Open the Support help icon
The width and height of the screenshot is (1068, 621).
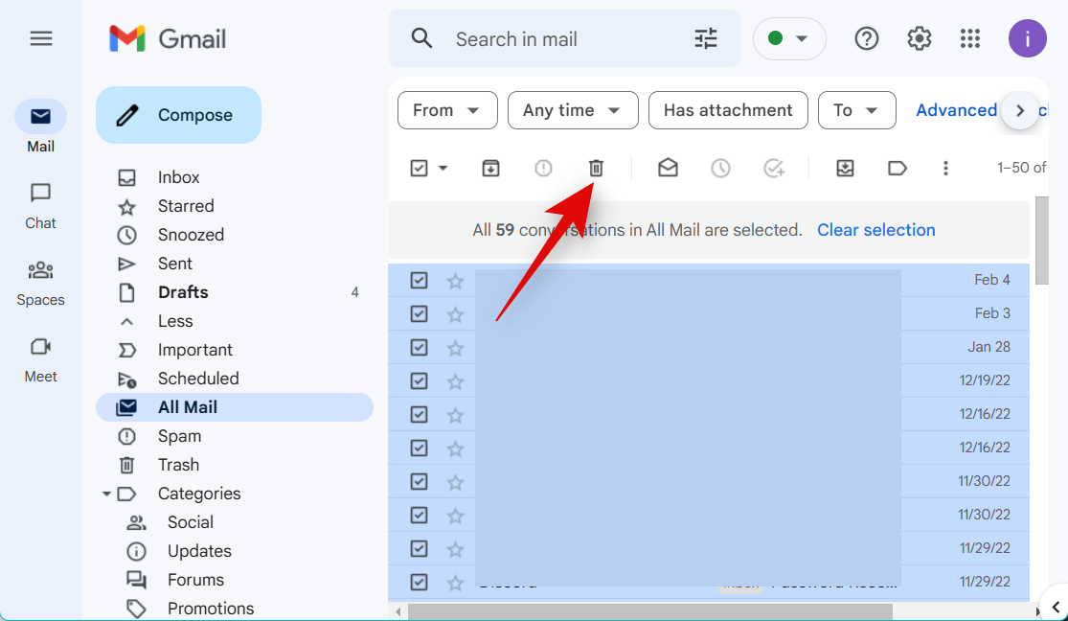pyautogui.click(x=867, y=38)
